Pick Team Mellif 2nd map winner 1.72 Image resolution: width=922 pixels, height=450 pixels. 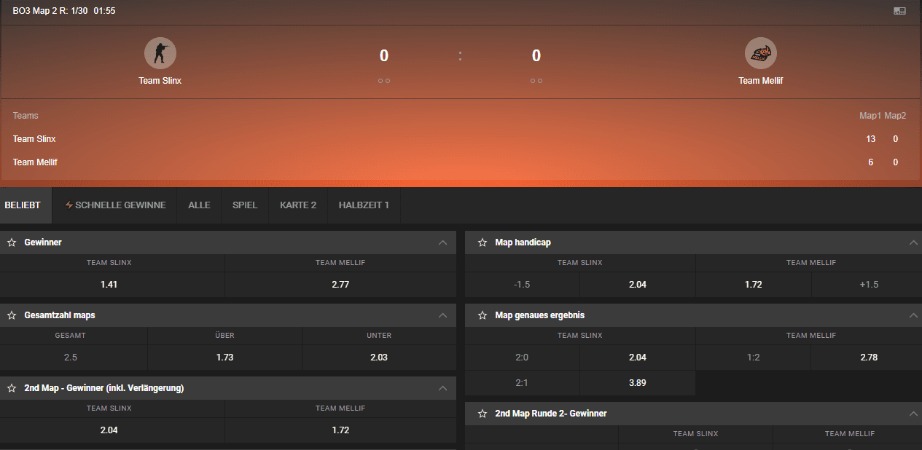click(x=340, y=430)
